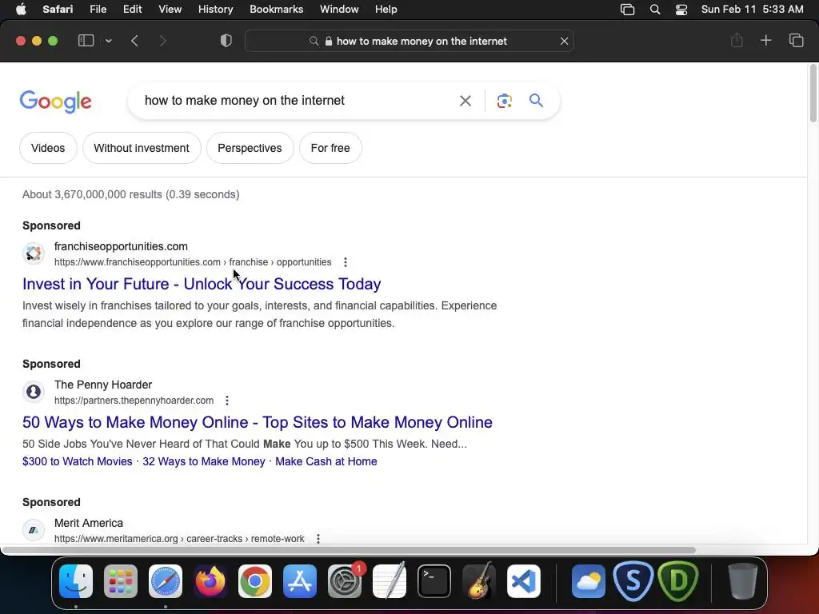Open Safari share button
The image size is (819, 614).
click(737, 40)
